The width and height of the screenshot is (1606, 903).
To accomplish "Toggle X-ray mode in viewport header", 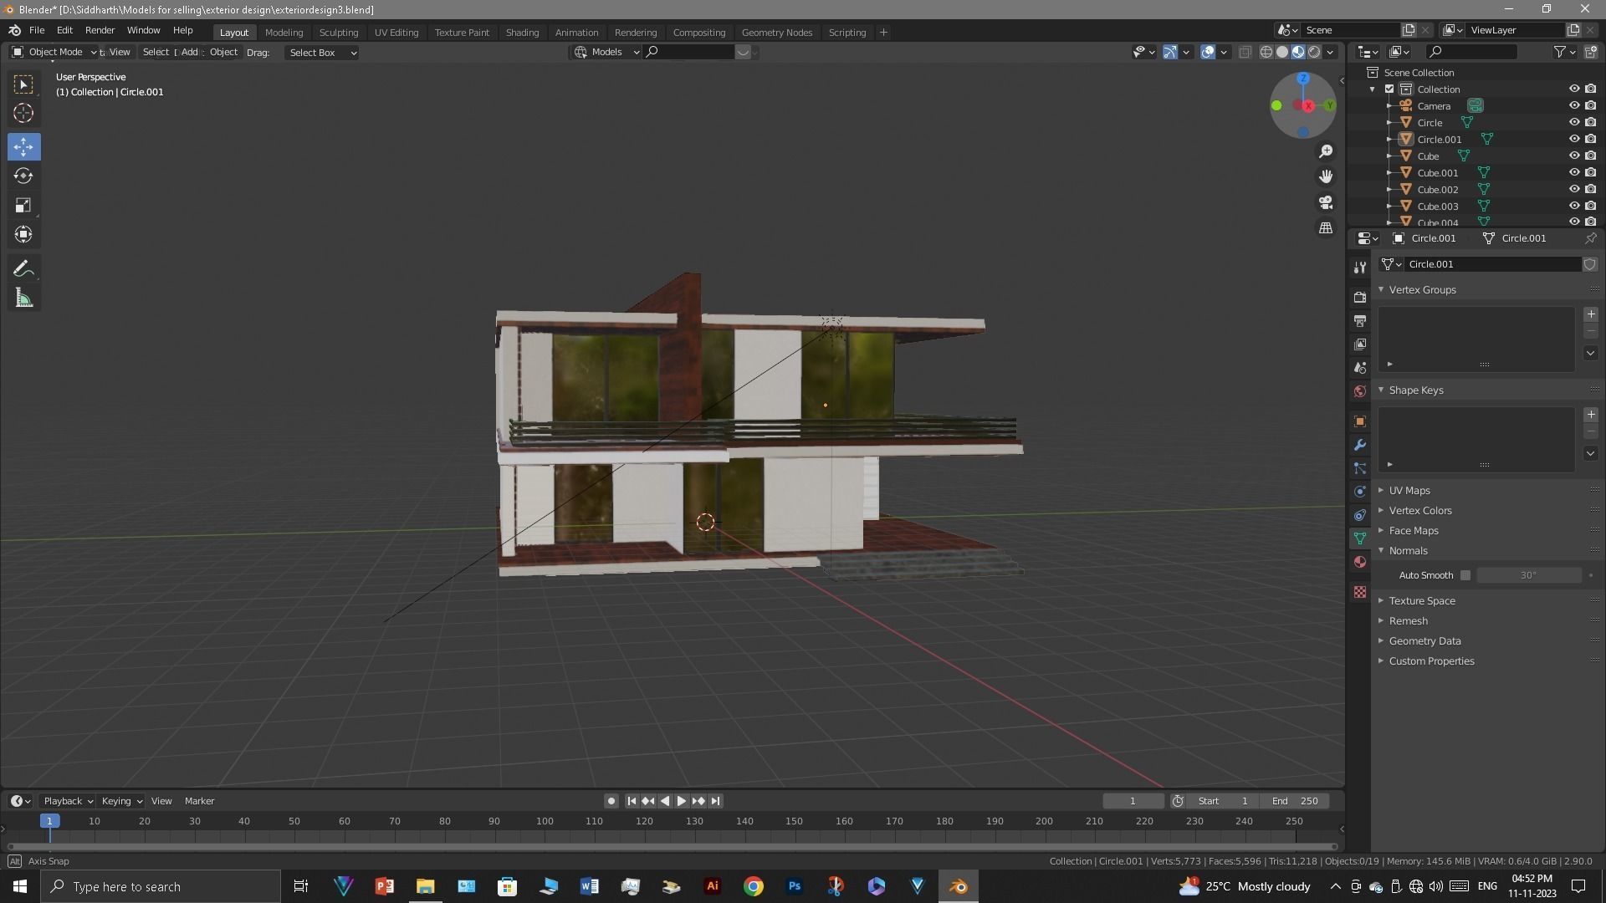I will [1245, 52].
